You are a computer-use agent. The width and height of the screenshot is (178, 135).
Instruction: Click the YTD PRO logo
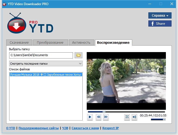(x=30, y=24)
